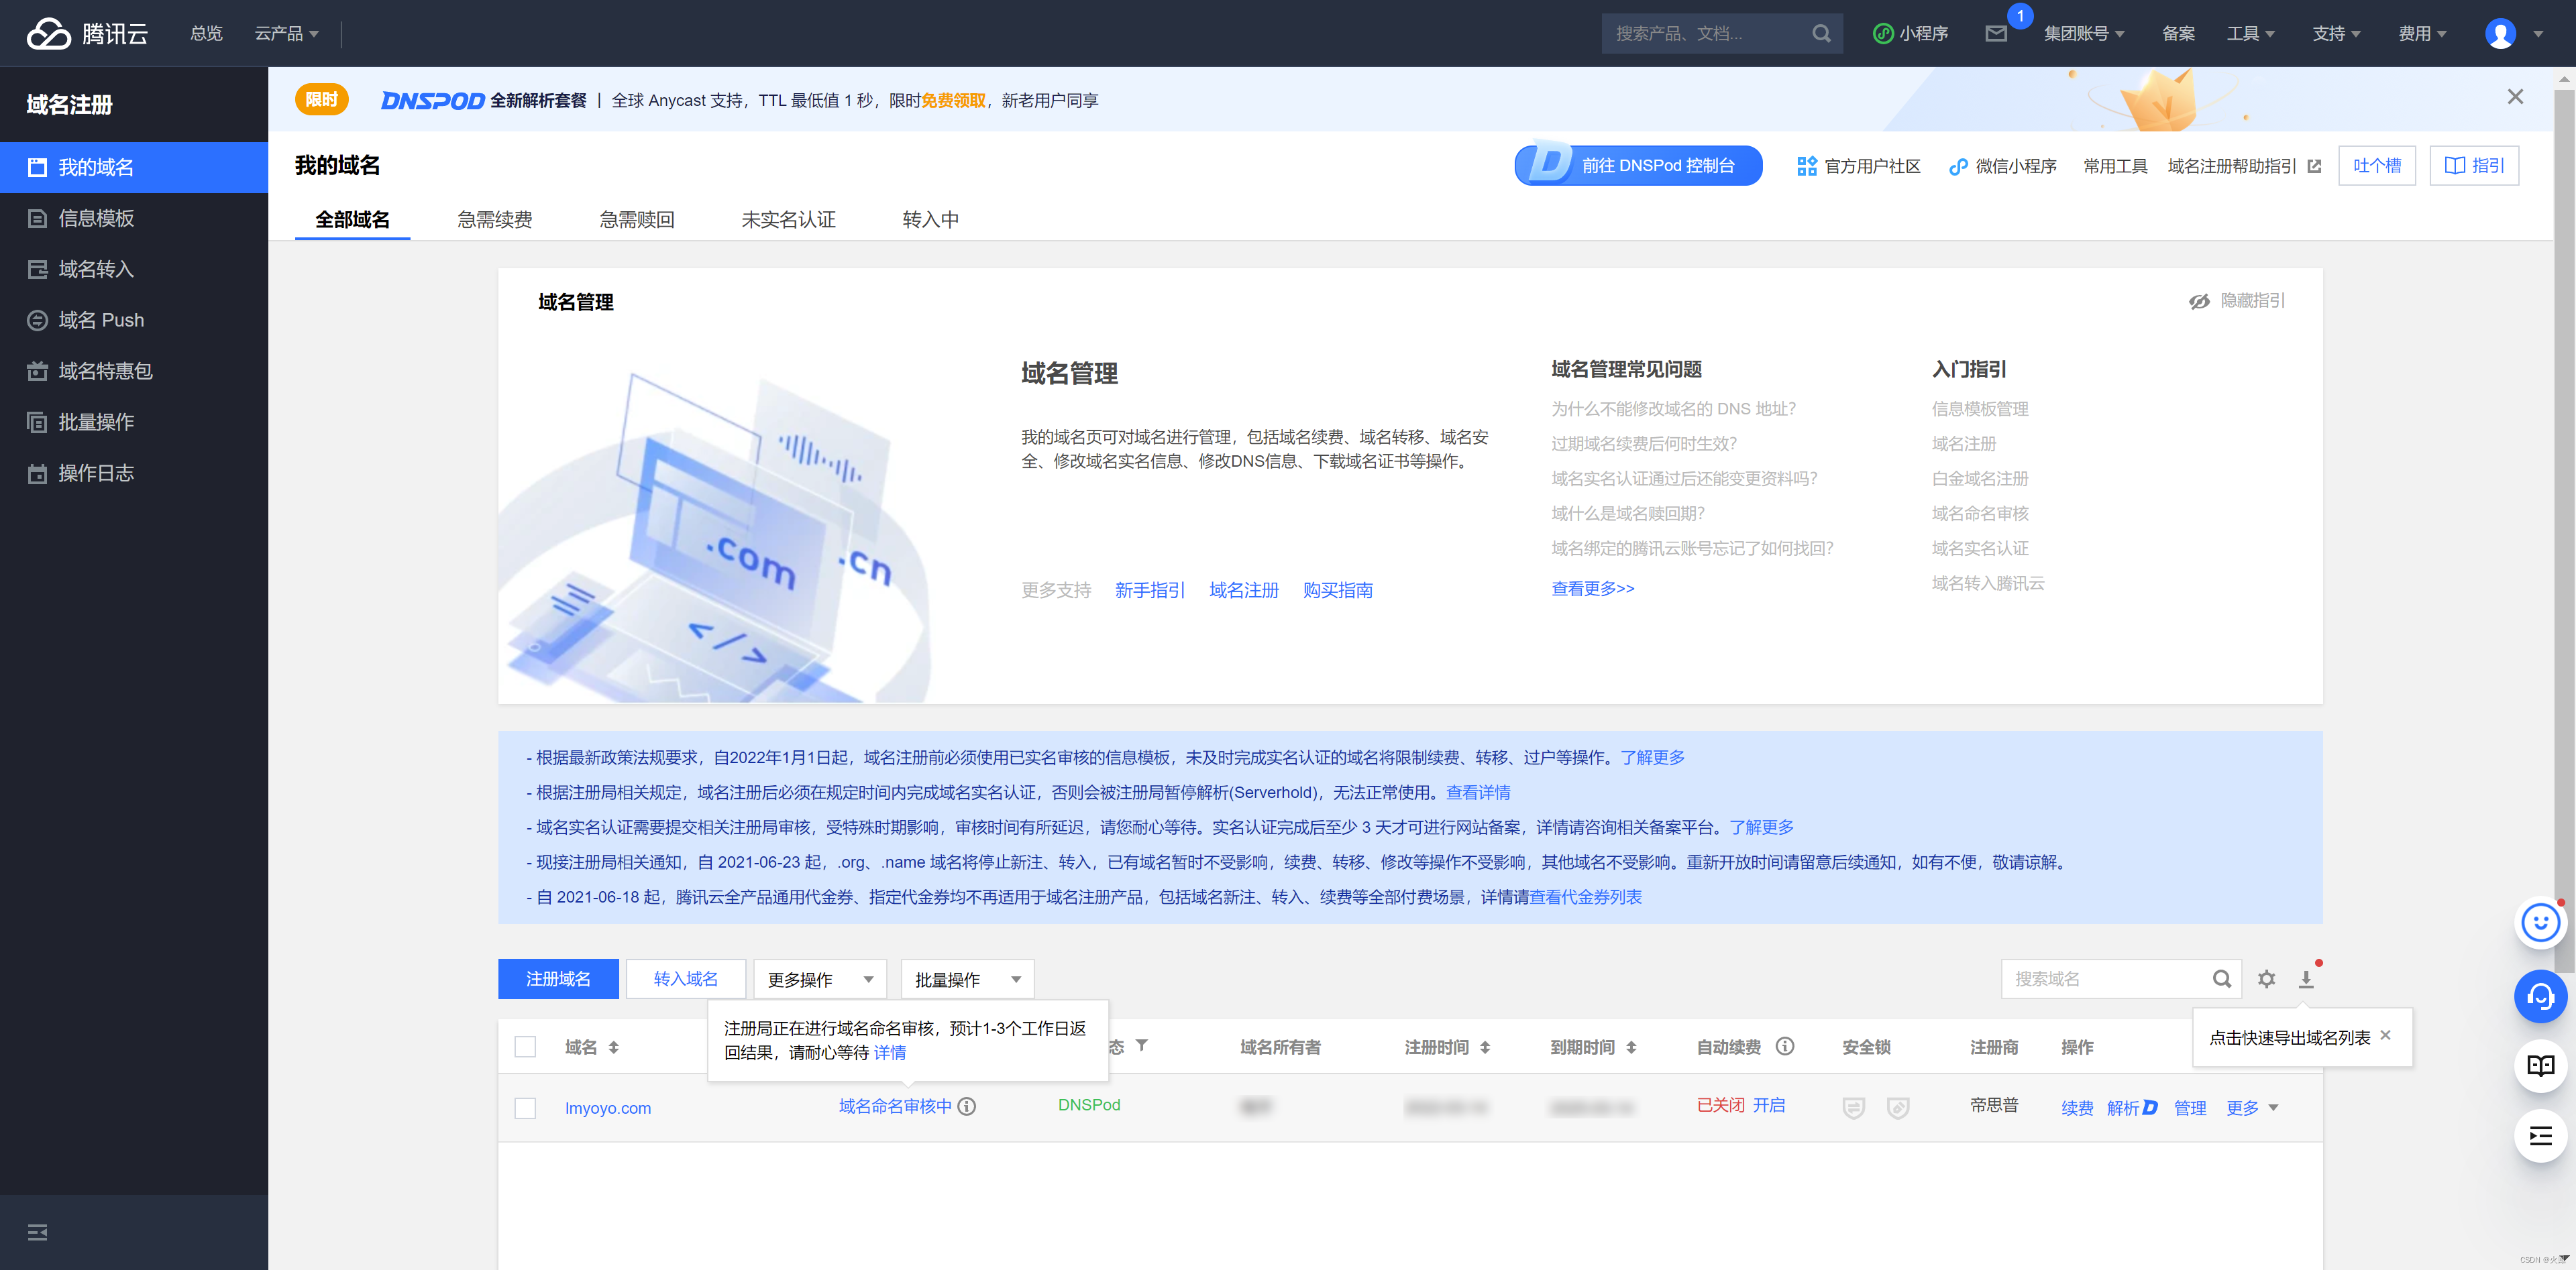Click the domain search magnifier icon
This screenshot has width=2576, height=1270.
click(2222, 979)
